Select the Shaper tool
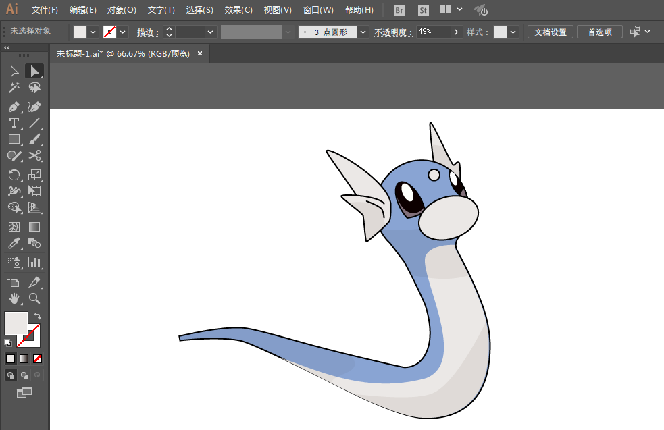664x430 pixels. (14, 156)
